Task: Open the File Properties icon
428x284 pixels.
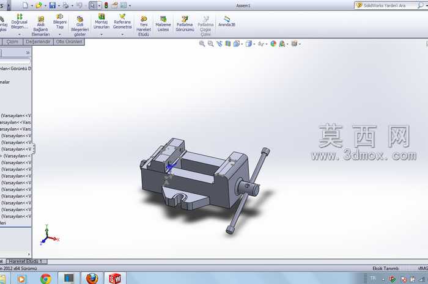Action: pos(115,5)
